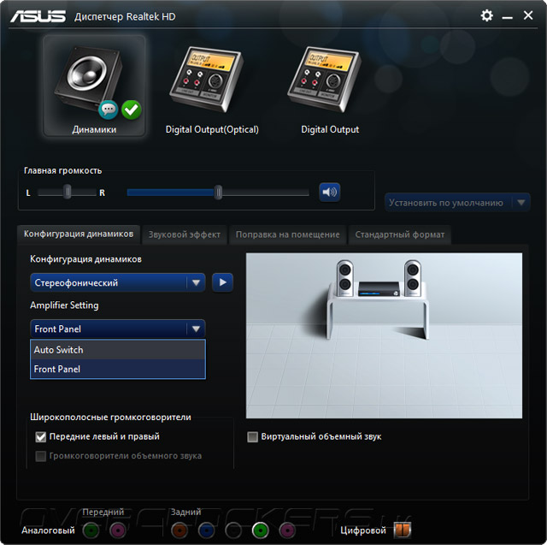Switch to Поправка на помещение tab
Screen dimensions: 547x545
(x=287, y=234)
